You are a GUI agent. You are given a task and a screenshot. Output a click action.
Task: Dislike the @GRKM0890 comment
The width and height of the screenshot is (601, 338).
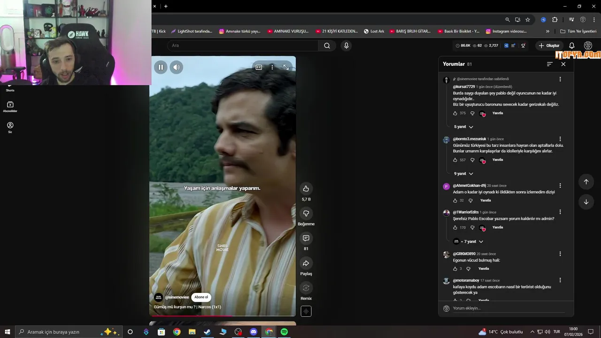point(468,269)
